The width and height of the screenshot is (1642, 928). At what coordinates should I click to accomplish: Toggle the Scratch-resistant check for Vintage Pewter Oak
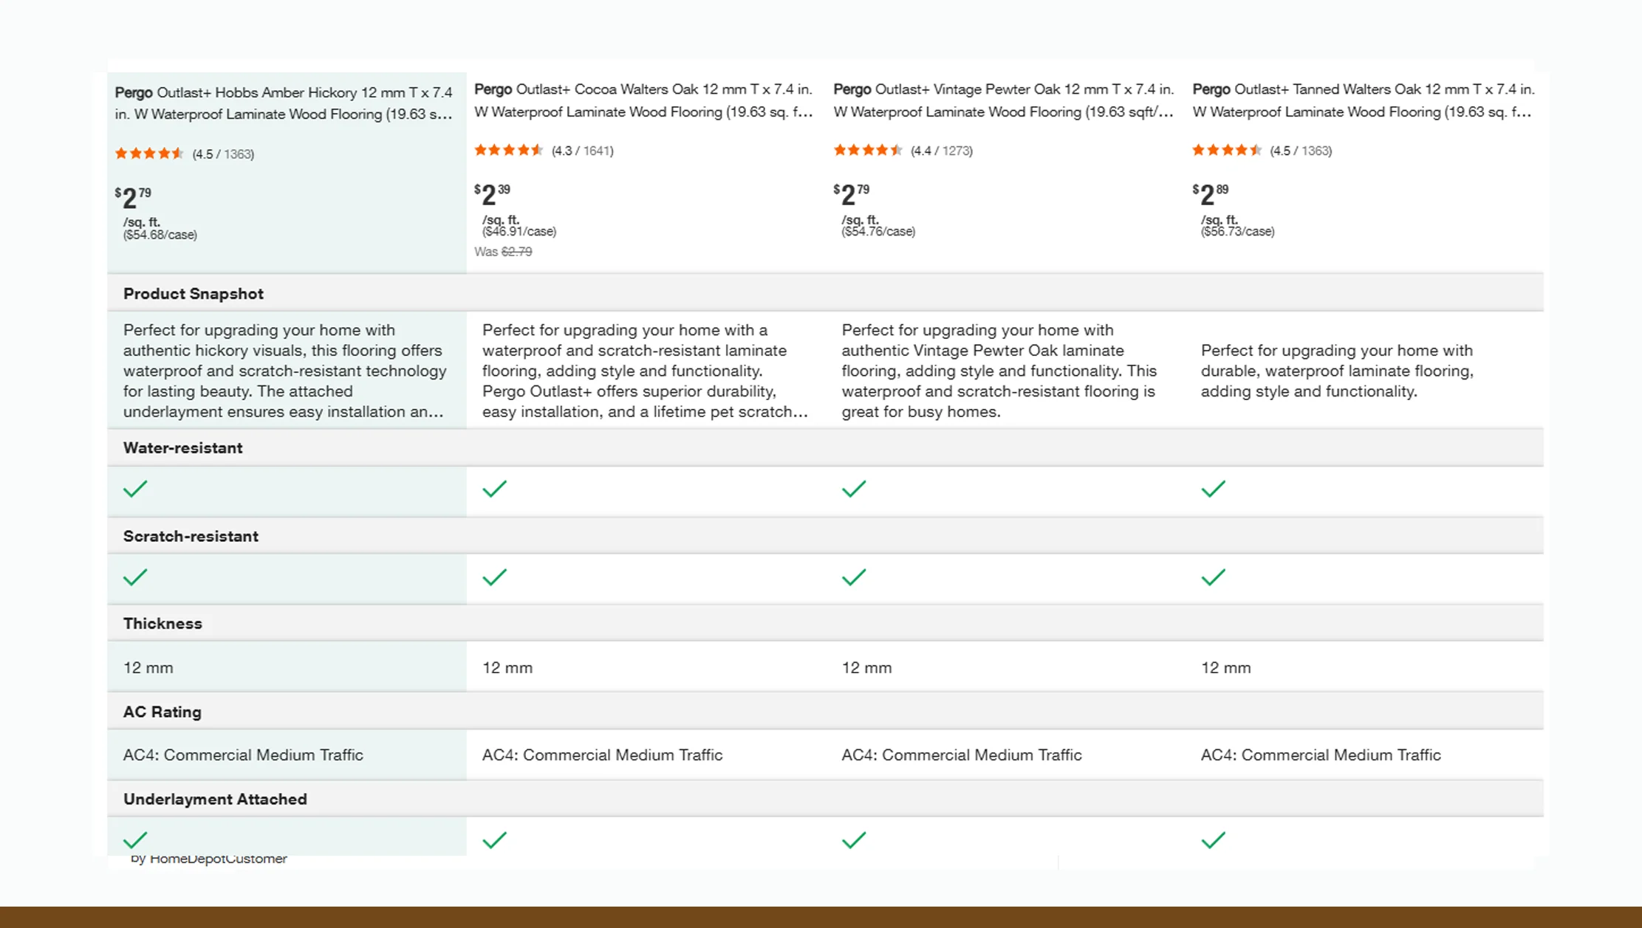click(854, 577)
